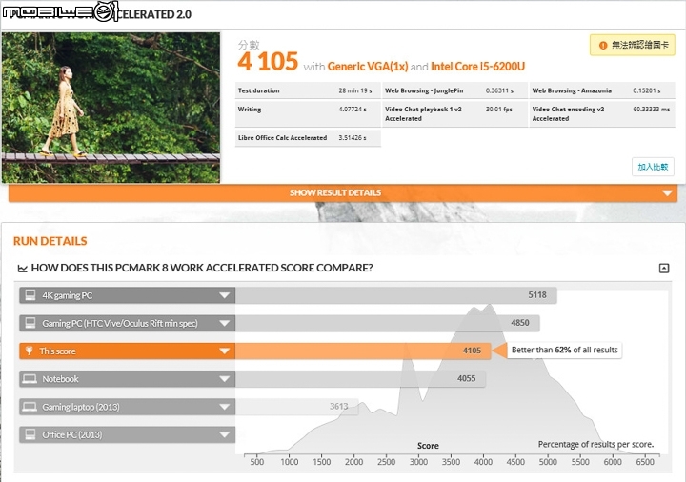
Task: Click the 5118 score bar for 4K gaming PC
Action: 396,295
